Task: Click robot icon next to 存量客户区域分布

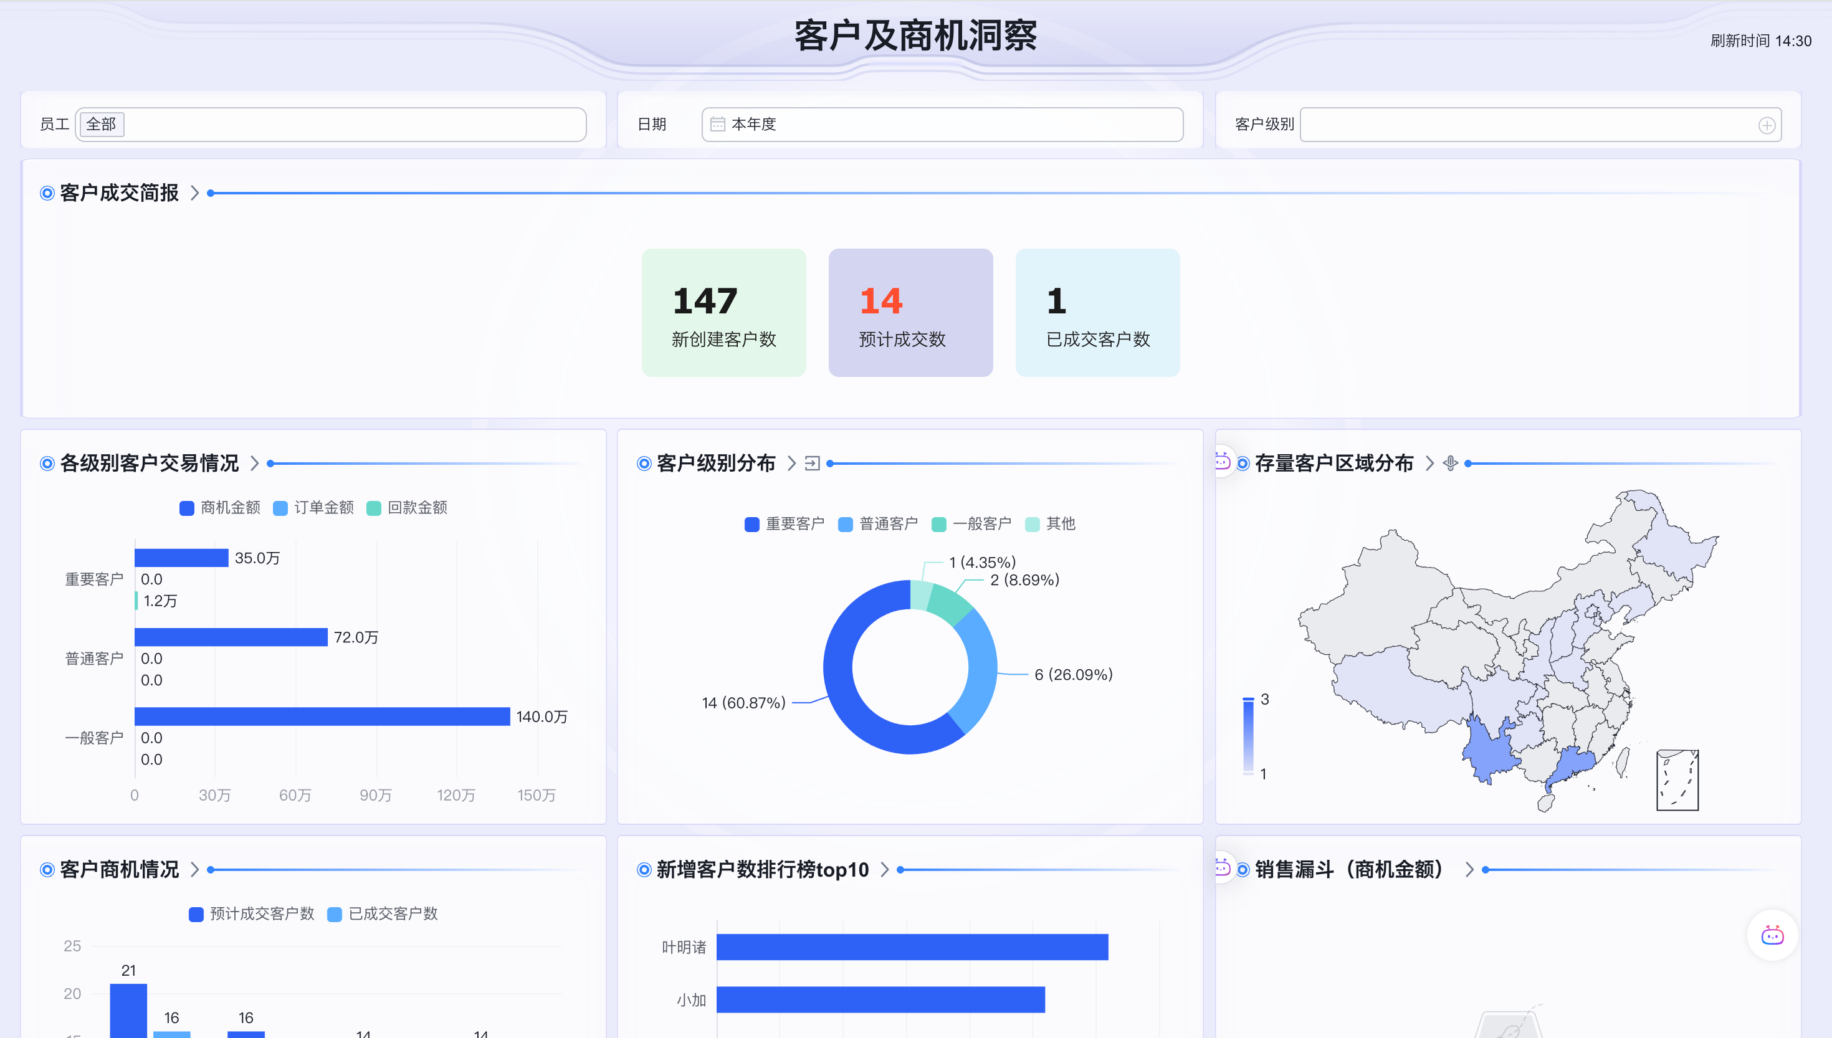Action: [1222, 462]
